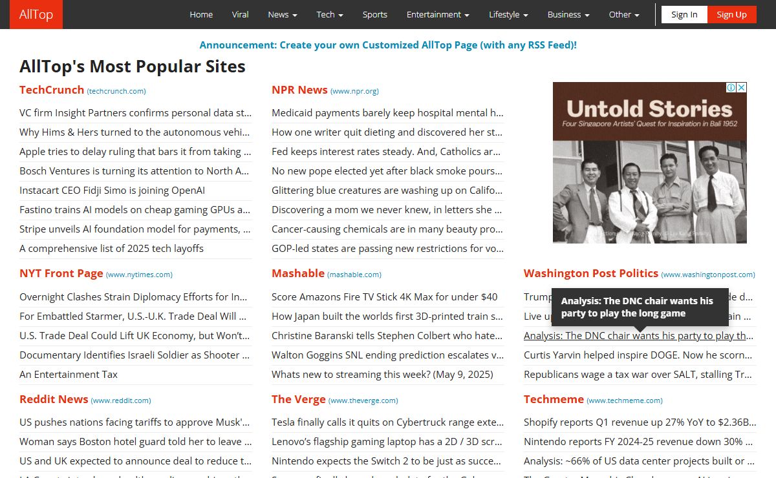Expand the Entertainment dropdown menu
The image size is (776, 478).
point(438,14)
